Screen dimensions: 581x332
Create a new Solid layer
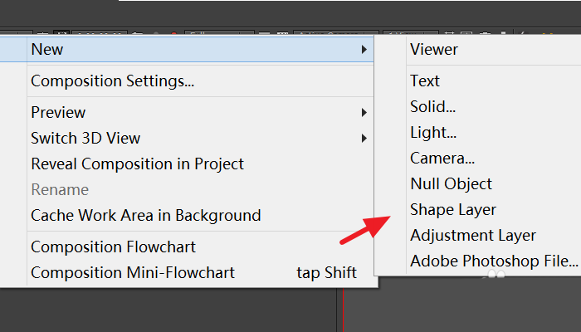click(x=432, y=107)
